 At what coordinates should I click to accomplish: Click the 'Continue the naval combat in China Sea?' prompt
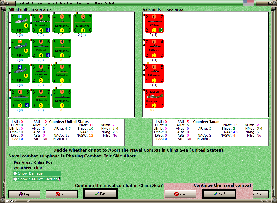[x=119, y=186]
